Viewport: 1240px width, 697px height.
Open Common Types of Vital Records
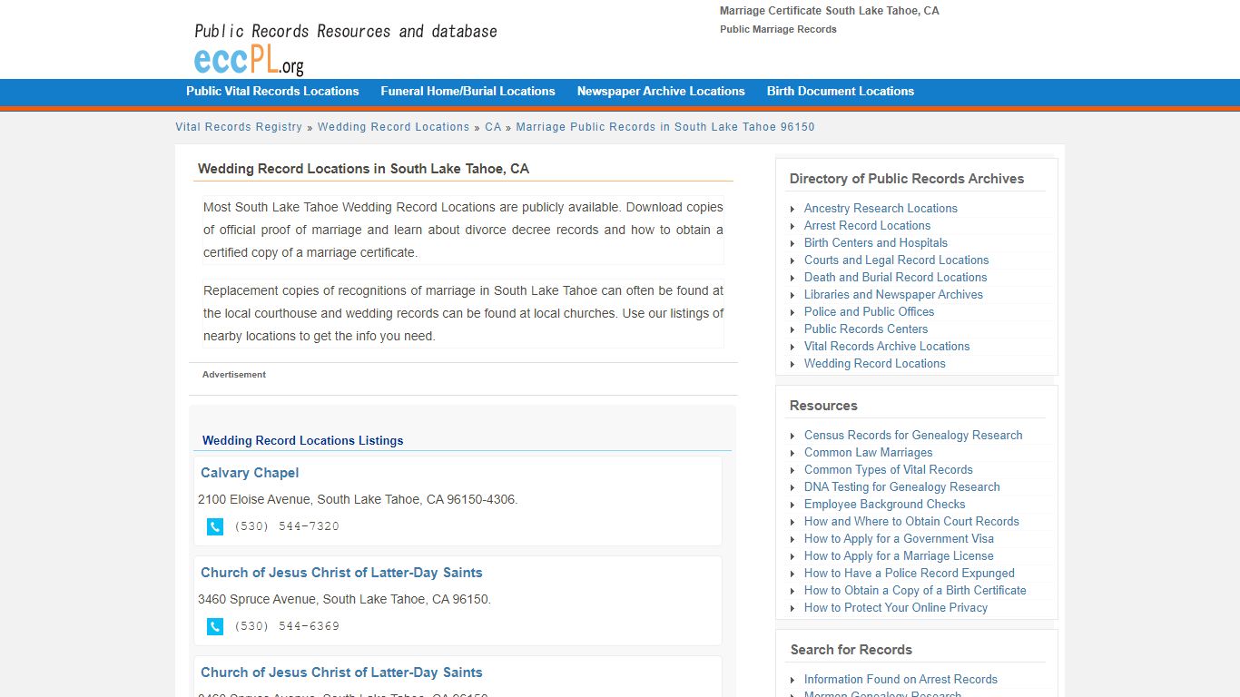click(x=888, y=469)
